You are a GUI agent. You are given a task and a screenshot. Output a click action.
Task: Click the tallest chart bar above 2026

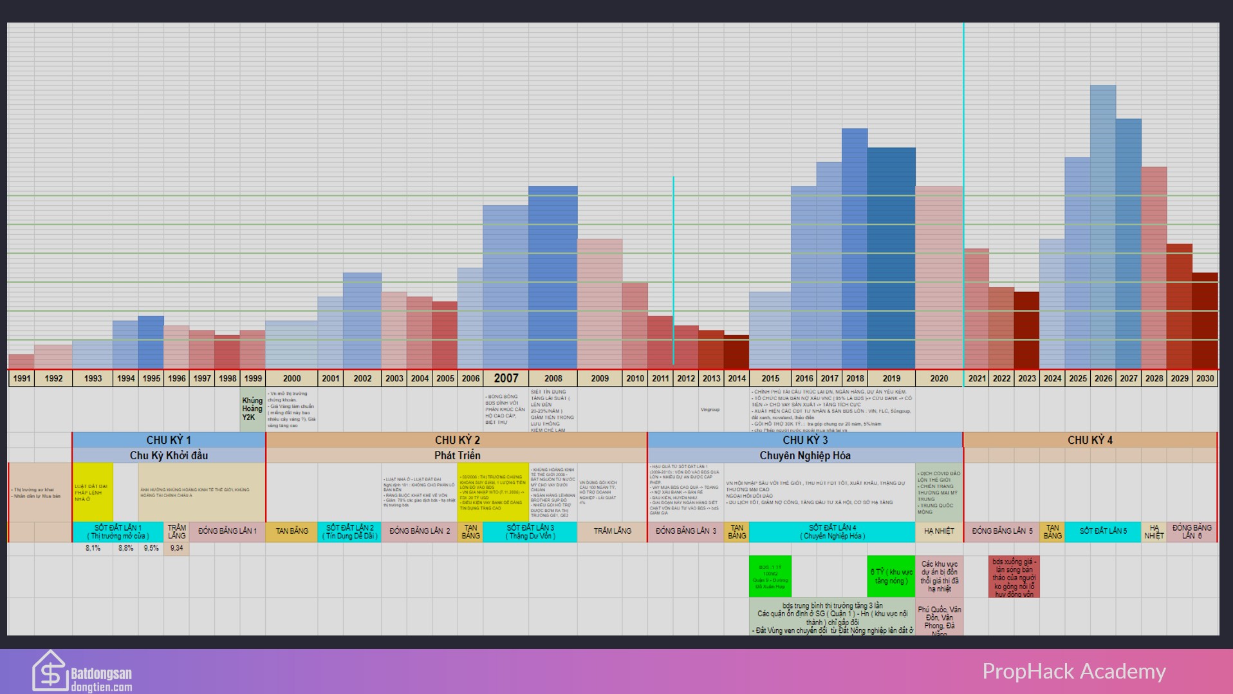(x=1103, y=227)
